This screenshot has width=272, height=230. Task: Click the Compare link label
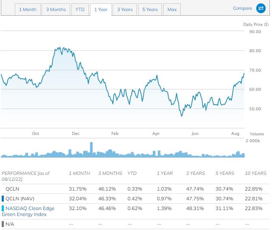(242, 8)
